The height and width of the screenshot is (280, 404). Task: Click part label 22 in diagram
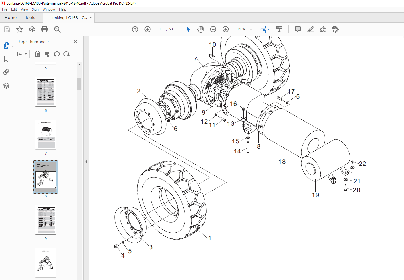(x=362, y=164)
